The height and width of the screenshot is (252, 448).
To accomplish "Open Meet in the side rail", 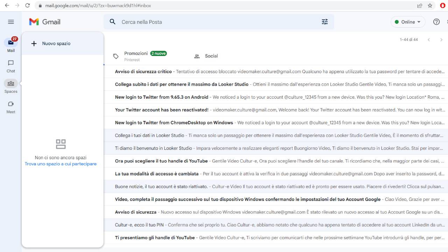I will click(11, 107).
